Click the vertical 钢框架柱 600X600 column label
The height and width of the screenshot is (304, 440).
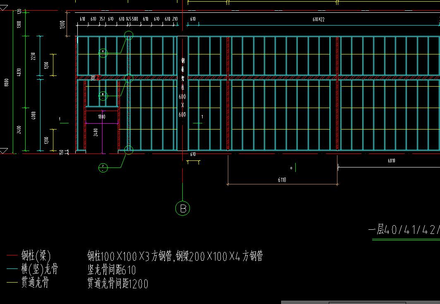pos(182,87)
